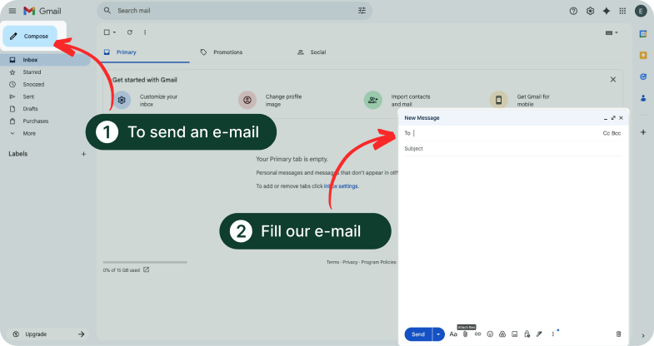Open Google Calendar side panel
Image resolution: width=654 pixels, height=346 pixels.
tap(643, 34)
